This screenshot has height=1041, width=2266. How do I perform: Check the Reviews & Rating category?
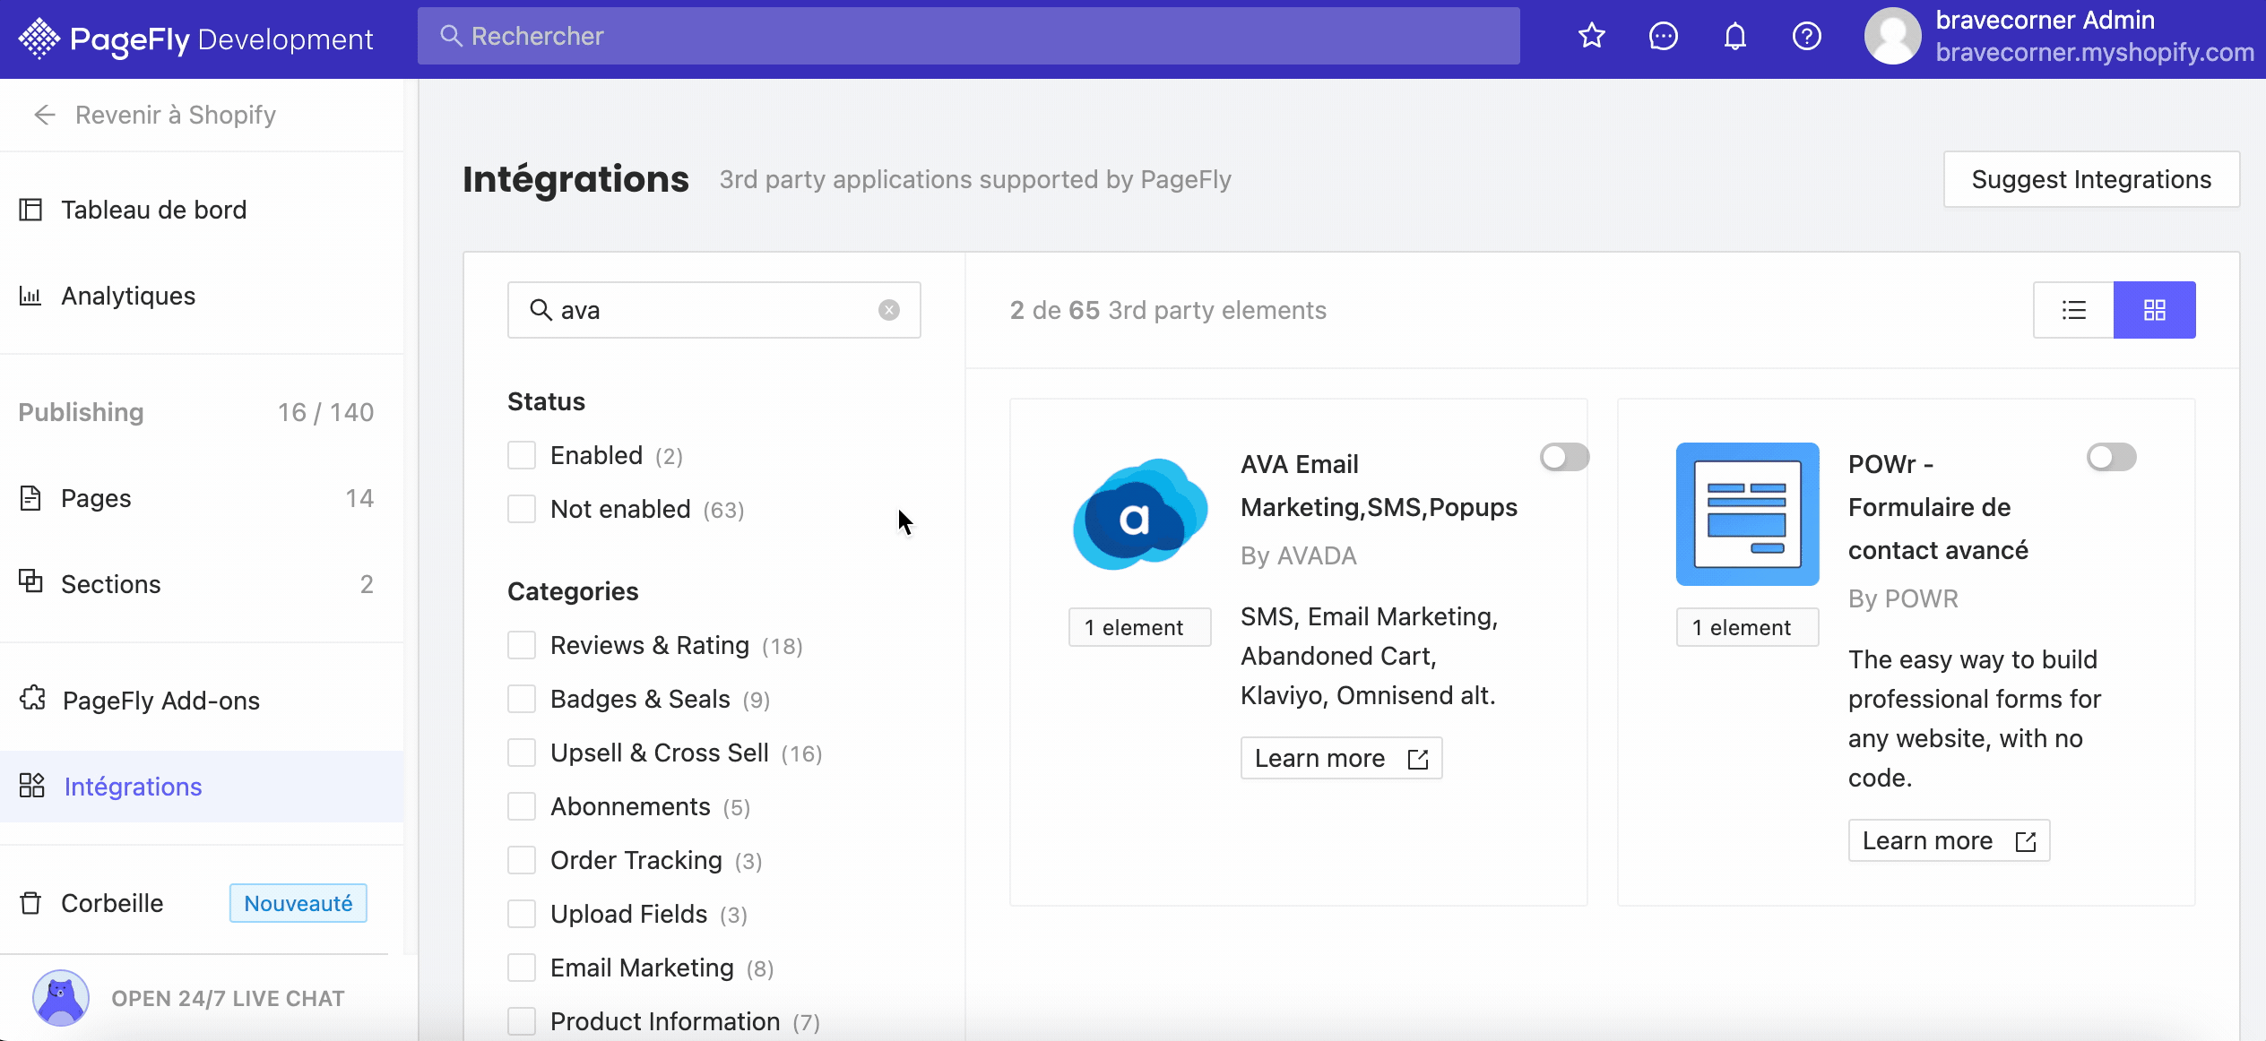pyautogui.click(x=522, y=645)
